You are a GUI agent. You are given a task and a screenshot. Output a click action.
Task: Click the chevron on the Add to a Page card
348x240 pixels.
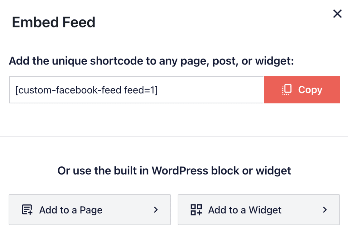pyautogui.click(x=156, y=210)
